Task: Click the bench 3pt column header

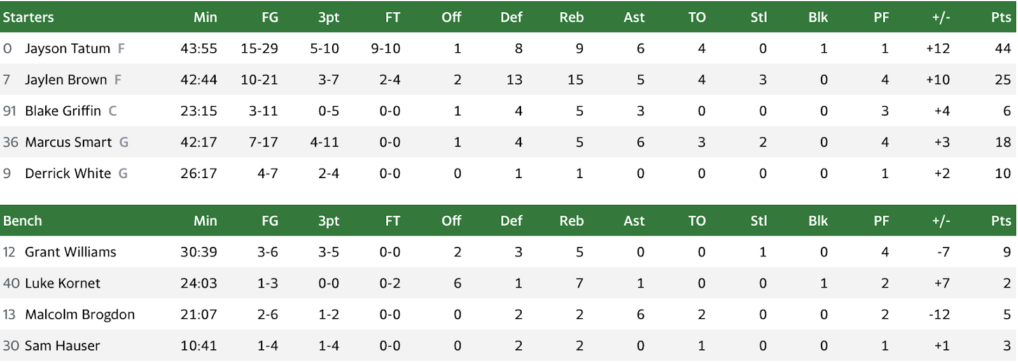Action: point(329,221)
